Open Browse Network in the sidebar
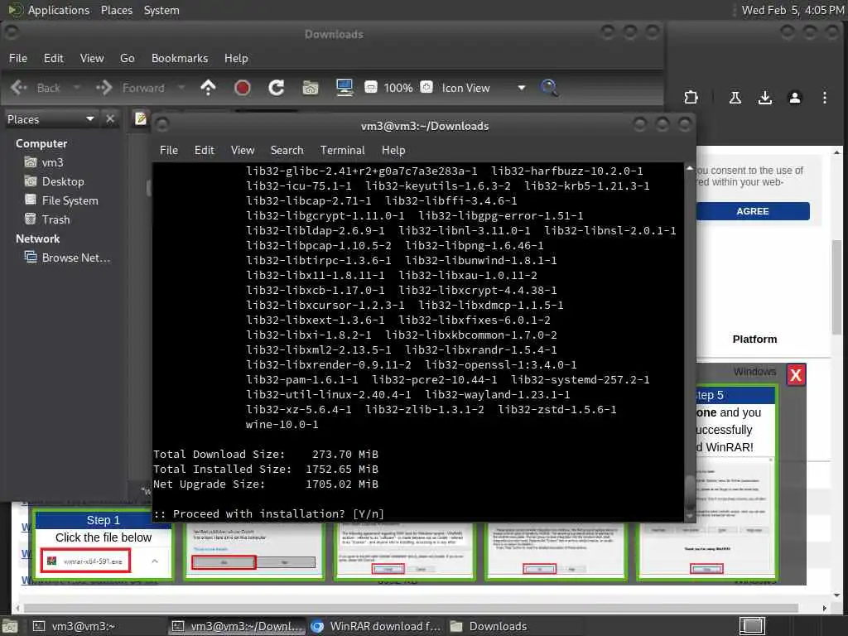 (67, 258)
